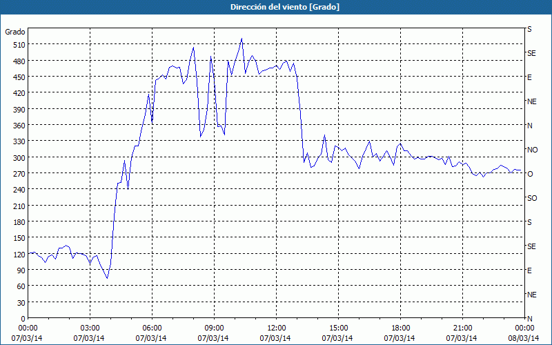Image resolution: width=552 pixels, height=345 pixels.
Task: Select the 07/03/14 date beneath 06:00
Action: (151, 338)
